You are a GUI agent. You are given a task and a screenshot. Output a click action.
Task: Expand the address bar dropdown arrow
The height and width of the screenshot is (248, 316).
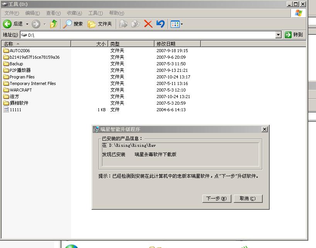click(x=279, y=35)
